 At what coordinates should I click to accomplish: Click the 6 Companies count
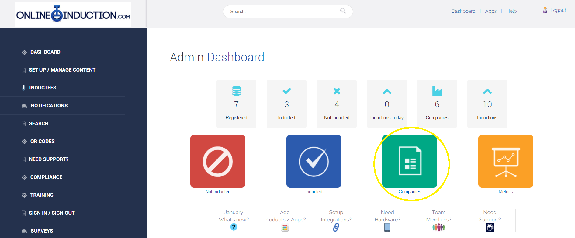pyautogui.click(x=437, y=104)
